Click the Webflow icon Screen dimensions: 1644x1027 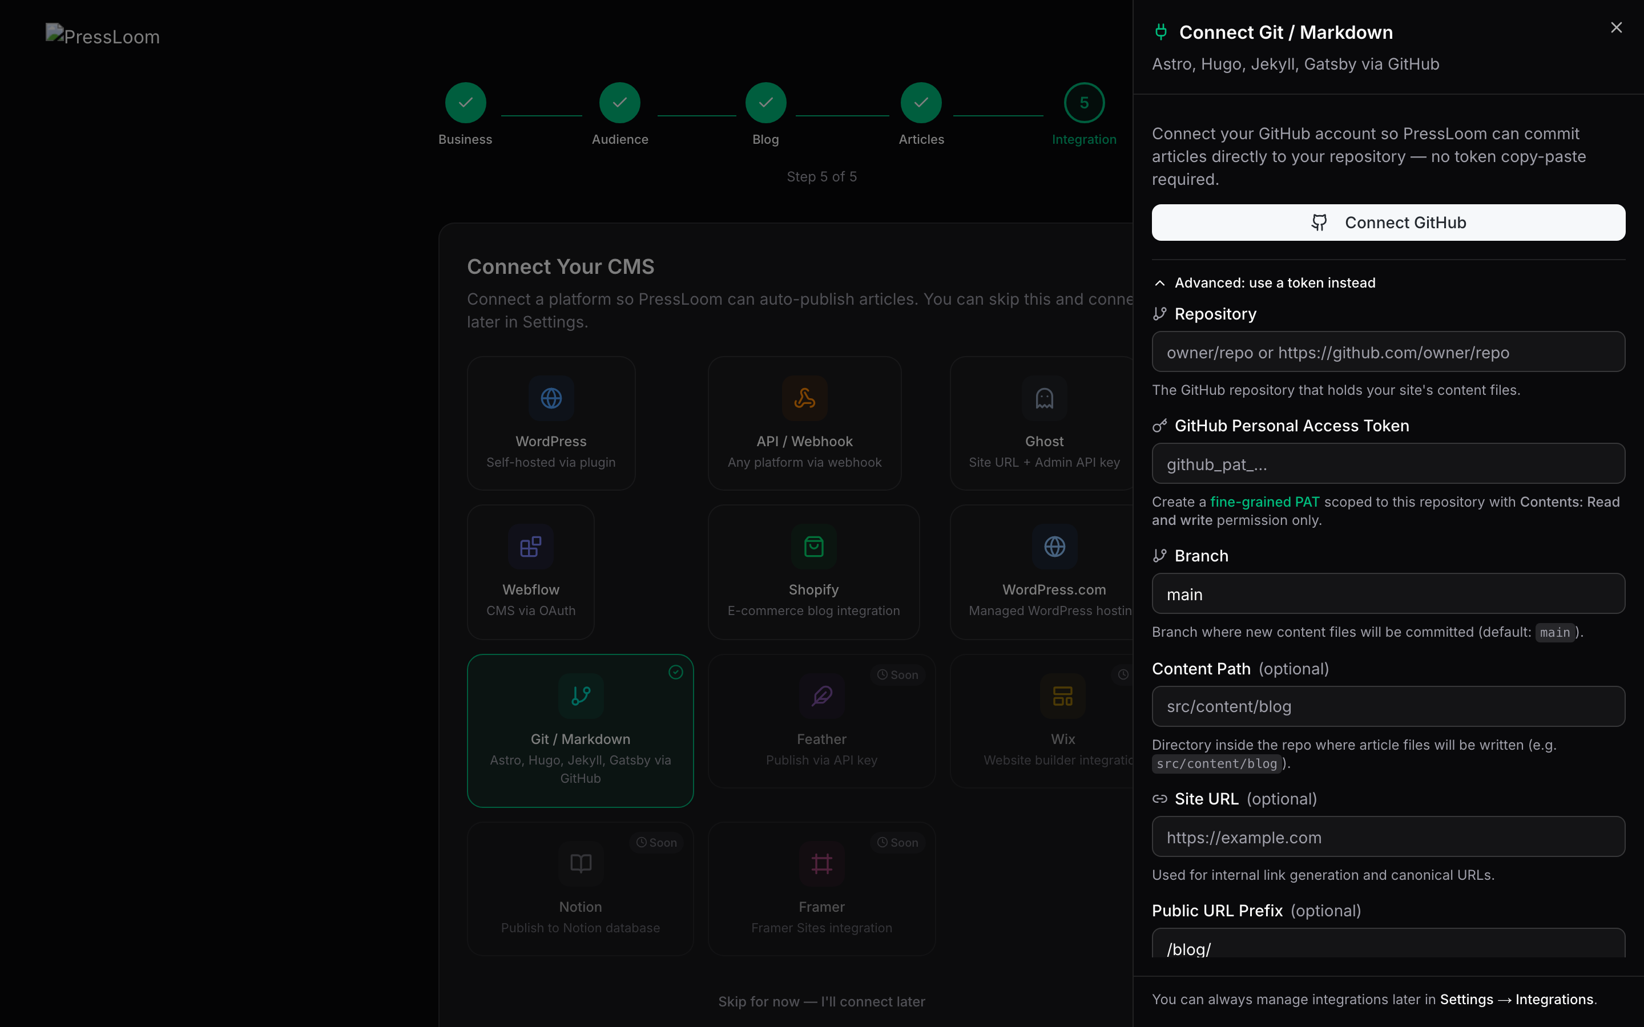pos(530,547)
